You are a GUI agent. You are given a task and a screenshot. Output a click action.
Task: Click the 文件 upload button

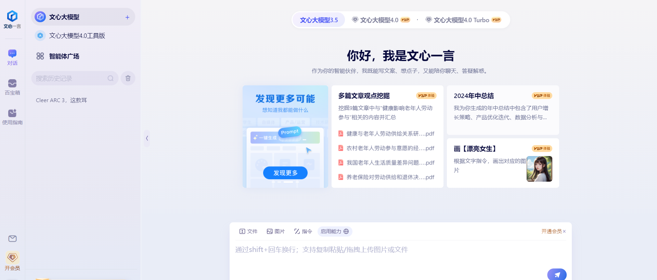tap(248, 231)
